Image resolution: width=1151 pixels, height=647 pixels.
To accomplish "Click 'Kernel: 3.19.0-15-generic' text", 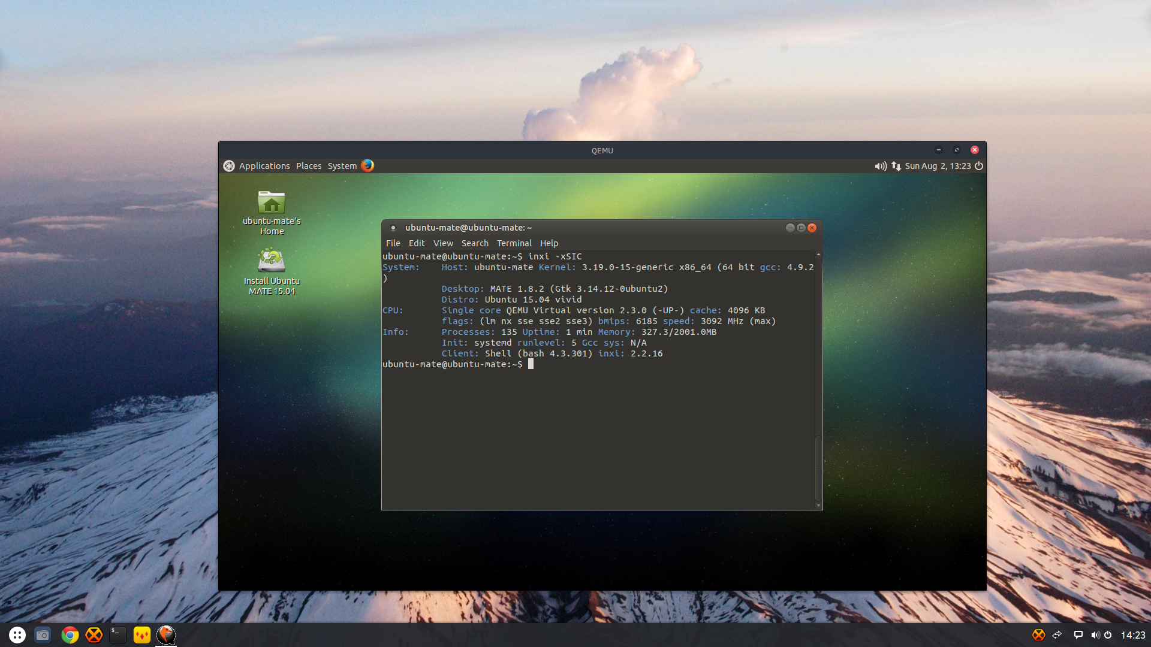I will 606,267.
